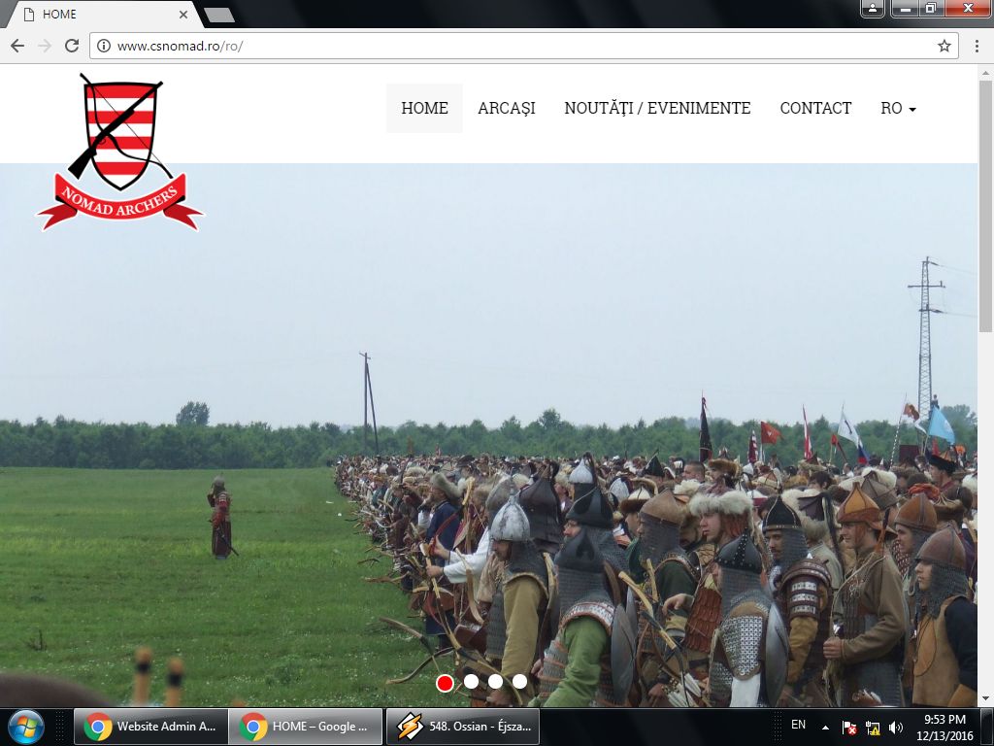Open a new tab button
This screenshot has height=746, width=994.
(219, 15)
